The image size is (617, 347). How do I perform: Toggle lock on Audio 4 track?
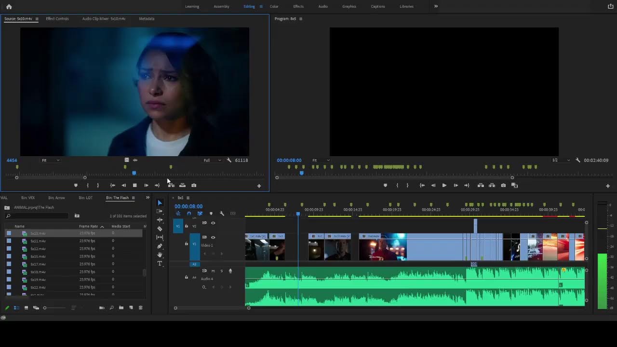pos(187,277)
